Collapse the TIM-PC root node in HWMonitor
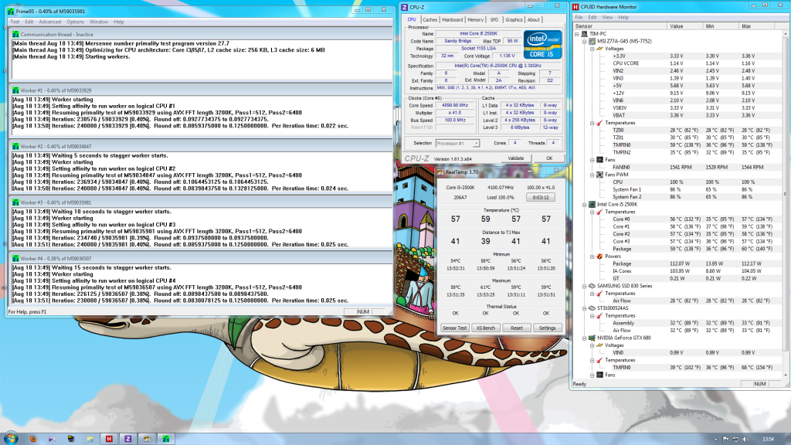The width and height of the screenshot is (791, 445). [x=576, y=34]
